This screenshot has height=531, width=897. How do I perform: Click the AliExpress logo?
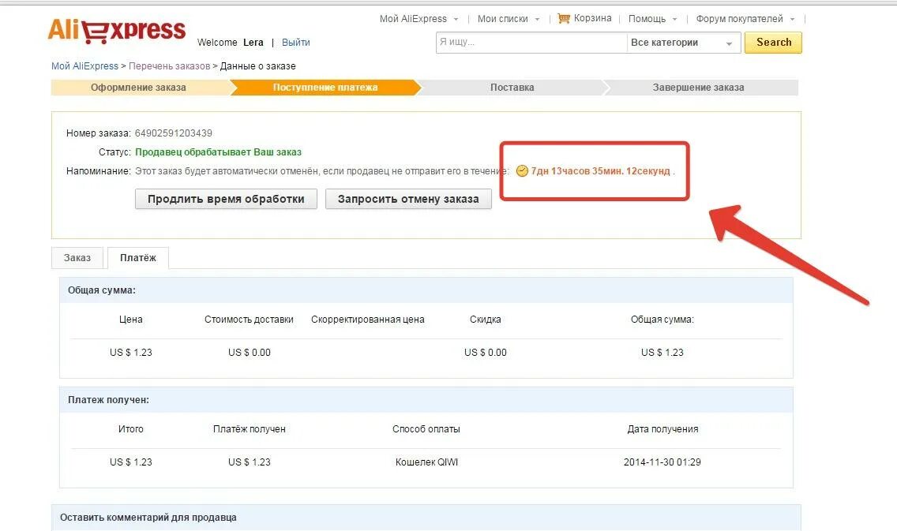pos(117,31)
